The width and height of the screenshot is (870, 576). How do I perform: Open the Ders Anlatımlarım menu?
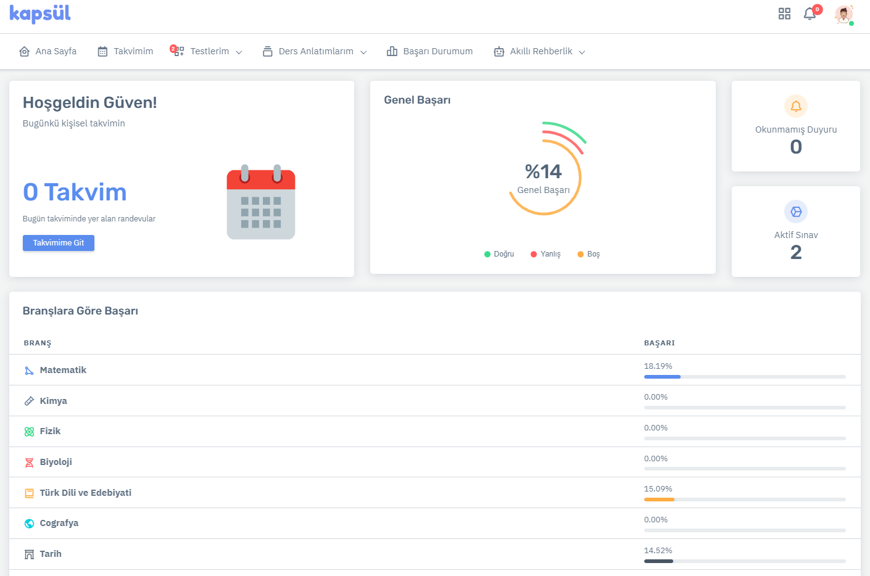coord(315,51)
